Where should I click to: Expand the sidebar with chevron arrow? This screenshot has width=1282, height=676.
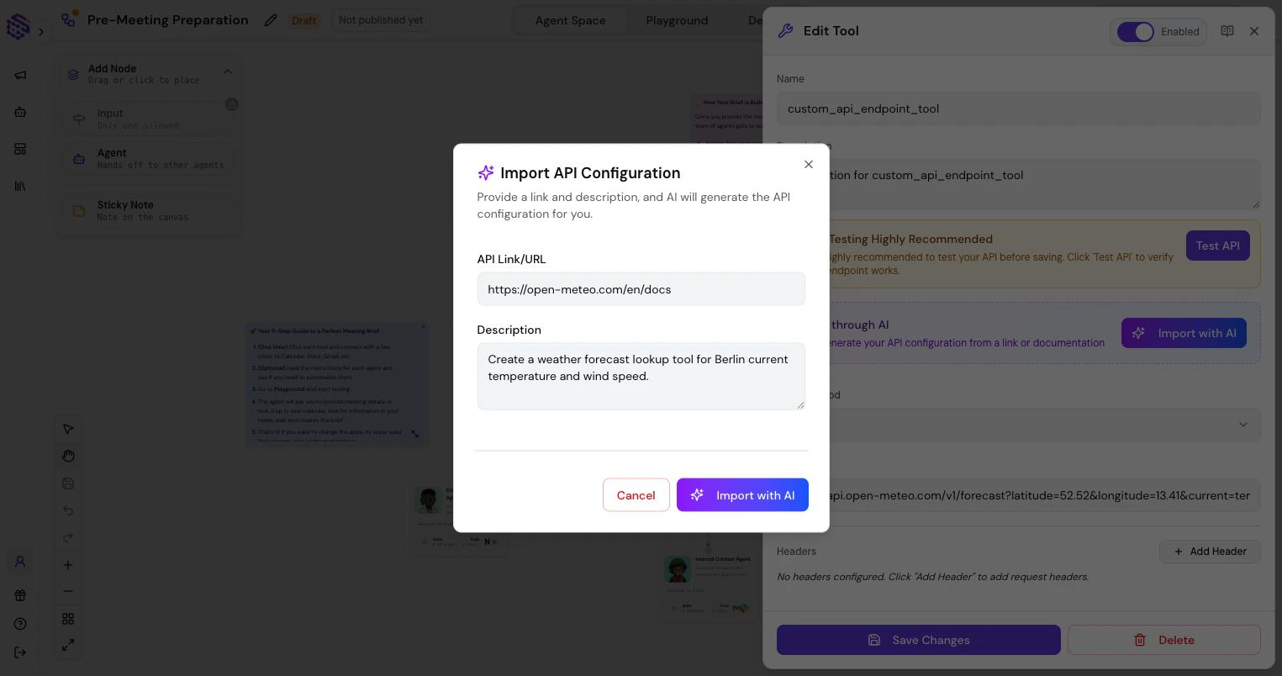pyautogui.click(x=41, y=32)
